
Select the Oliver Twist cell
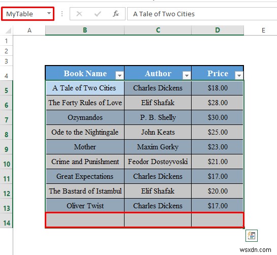pos(85,206)
